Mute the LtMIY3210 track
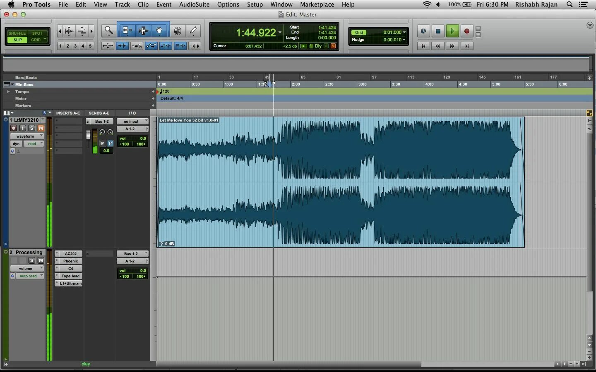The width and height of the screenshot is (596, 372). [41, 128]
